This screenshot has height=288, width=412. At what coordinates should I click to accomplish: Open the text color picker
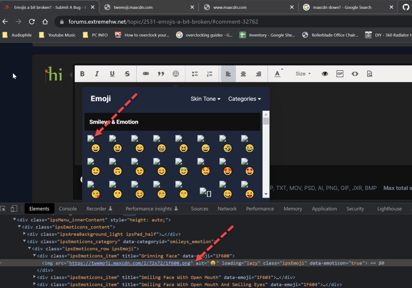[x=278, y=74]
